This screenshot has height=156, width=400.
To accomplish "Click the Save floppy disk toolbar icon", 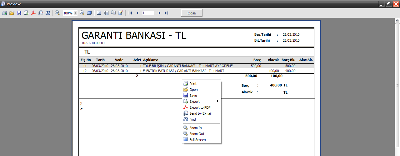I will tap(19, 13).
